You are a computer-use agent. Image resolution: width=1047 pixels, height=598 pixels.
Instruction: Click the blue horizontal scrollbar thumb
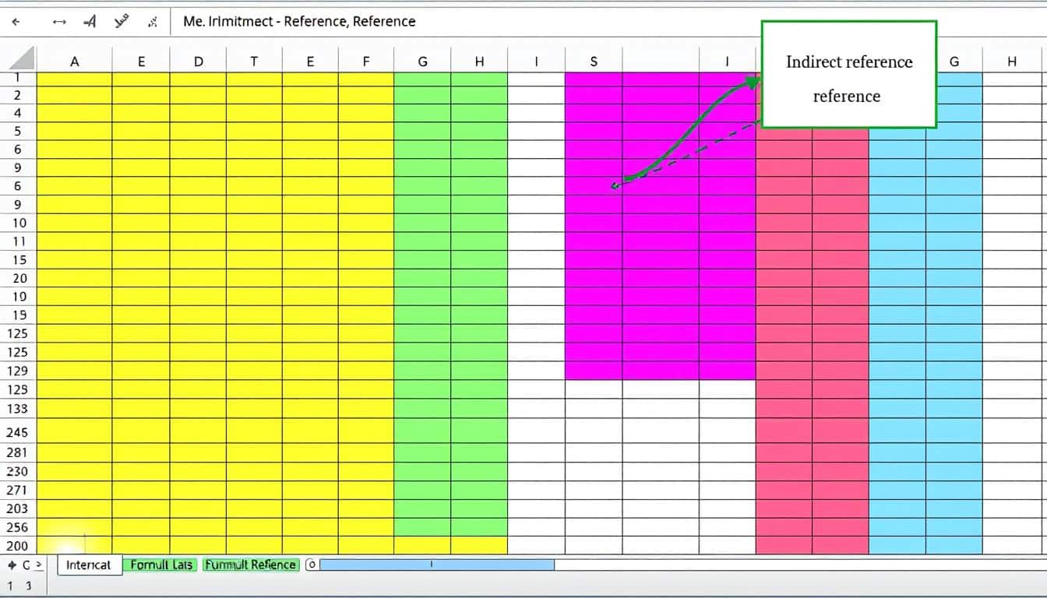(x=436, y=565)
